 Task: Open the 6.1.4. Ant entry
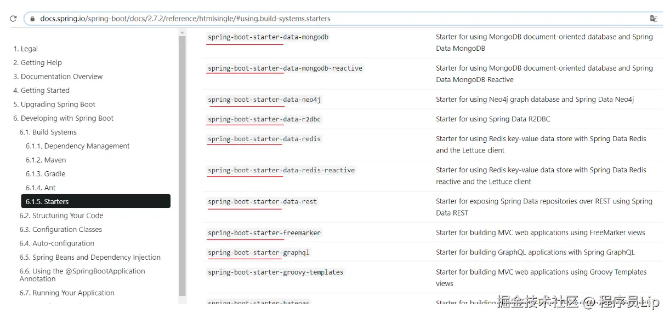[41, 188]
